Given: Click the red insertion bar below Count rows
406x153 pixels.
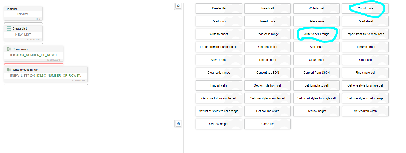Looking at the screenshot, I should [34, 64].
